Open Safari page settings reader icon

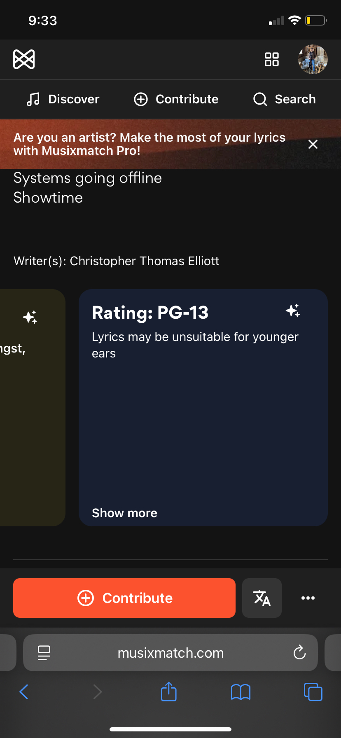point(44,653)
